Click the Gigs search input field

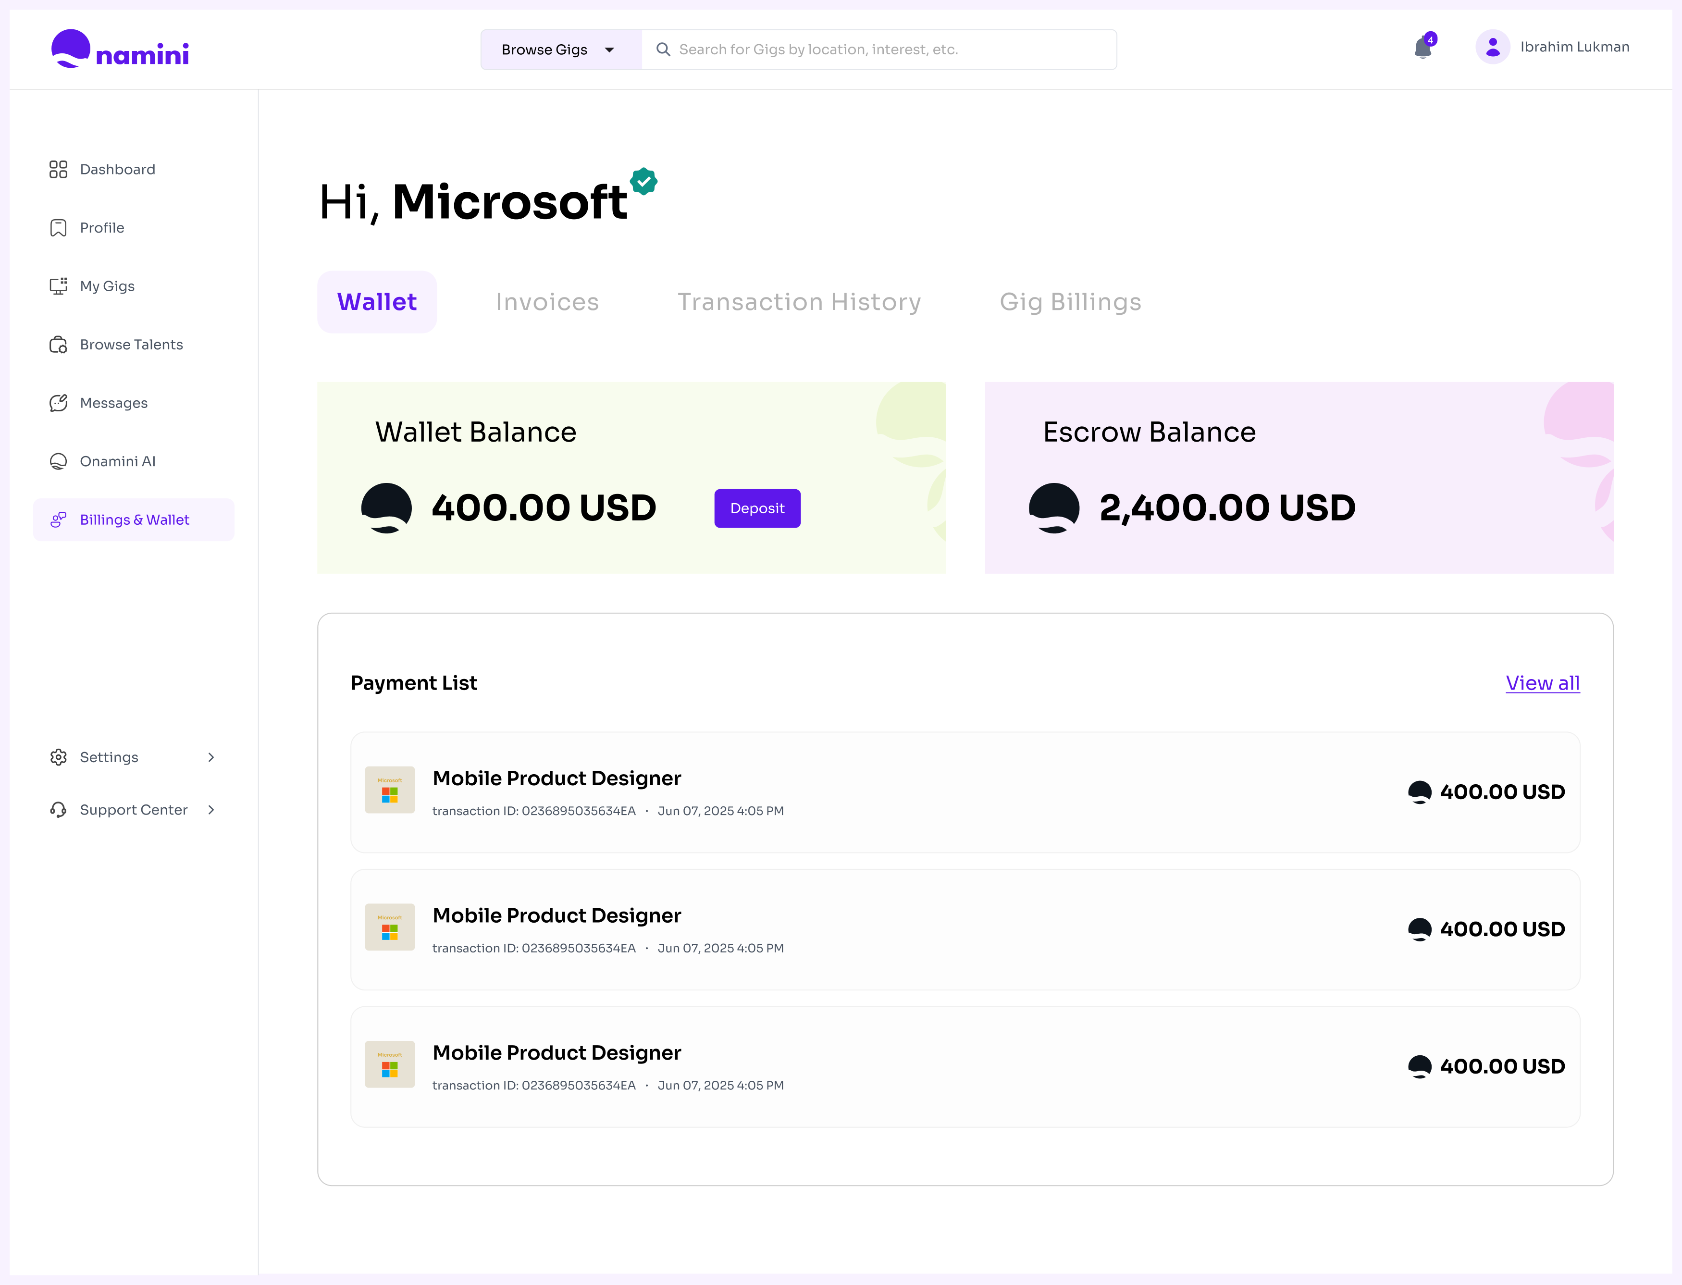coord(879,49)
